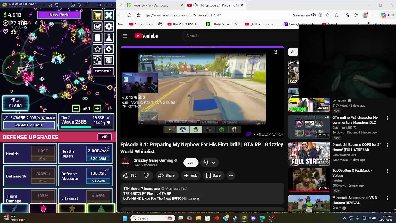Decrease game speed with minus button
This screenshot has width=396, height=223.
click(76, 108)
